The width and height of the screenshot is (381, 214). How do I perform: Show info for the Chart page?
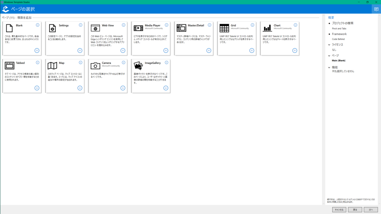pyautogui.click(x=295, y=25)
